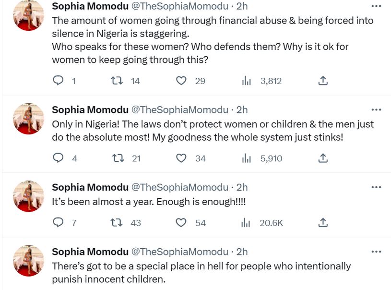Reply to the "Only in Nigeria" tweet
Image resolution: width=391 pixels, height=290 pixels.
[58, 158]
